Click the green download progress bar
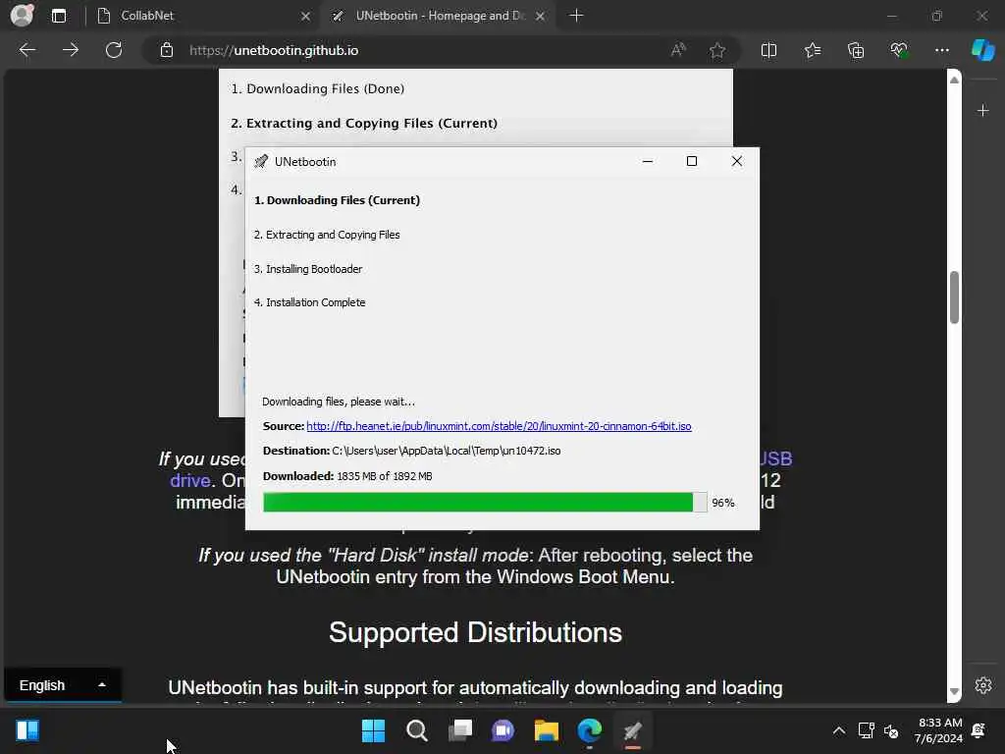This screenshot has width=1005, height=754. 478,502
